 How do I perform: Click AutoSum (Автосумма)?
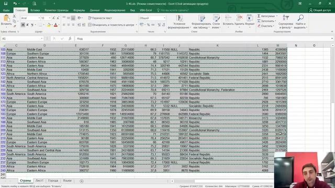(x=266, y=16)
